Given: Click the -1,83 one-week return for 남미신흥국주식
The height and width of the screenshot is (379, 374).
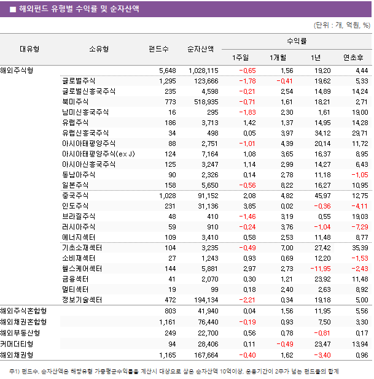Looking at the screenshot, I should 247,112.
